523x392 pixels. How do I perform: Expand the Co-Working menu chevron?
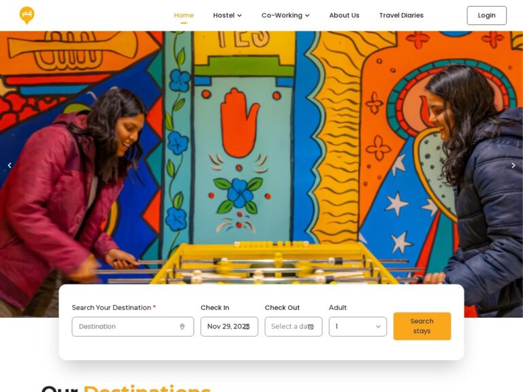point(307,16)
